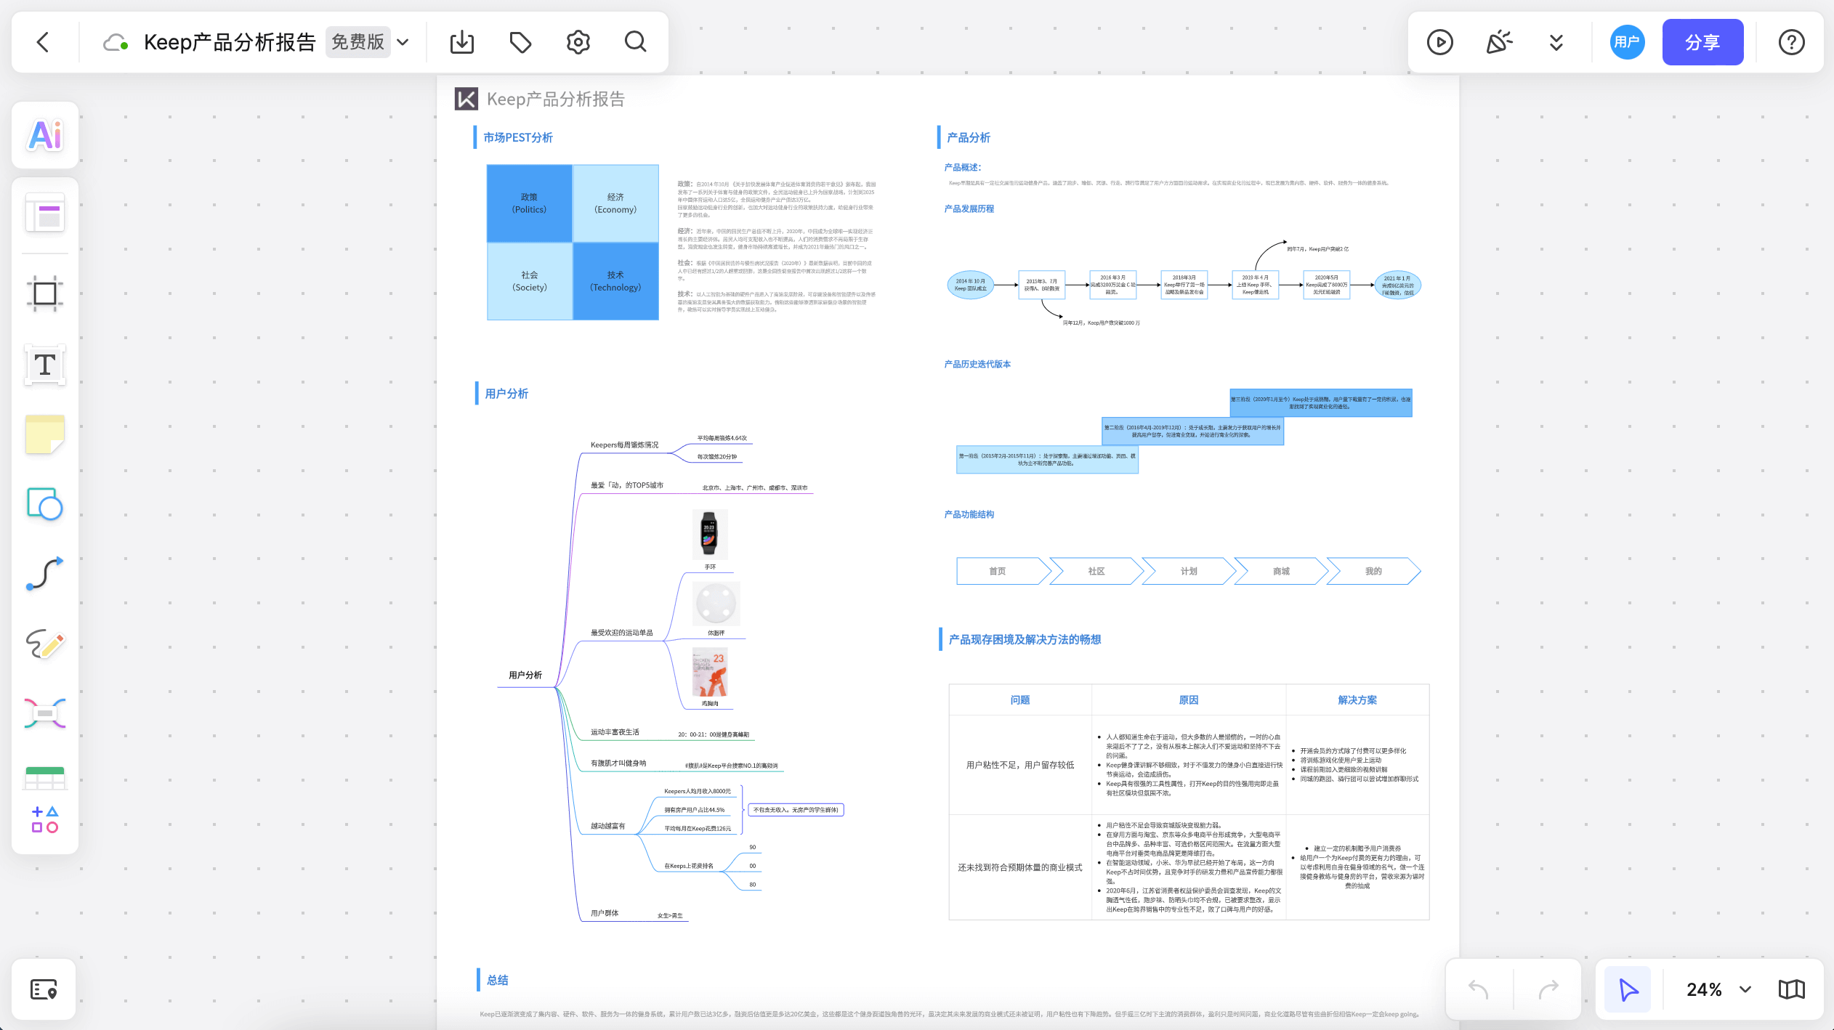The image size is (1834, 1030).
Task: Select the 产品功能结构 subheading
Action: pos(969,514)
